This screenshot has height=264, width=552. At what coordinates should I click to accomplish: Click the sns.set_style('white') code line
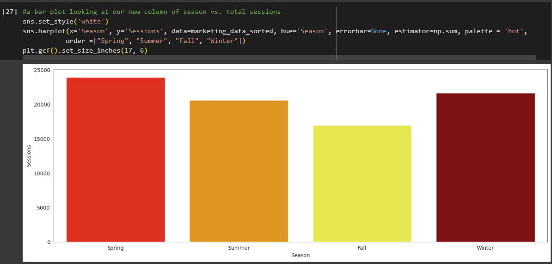pyautogui.click(x=66, y=22)
